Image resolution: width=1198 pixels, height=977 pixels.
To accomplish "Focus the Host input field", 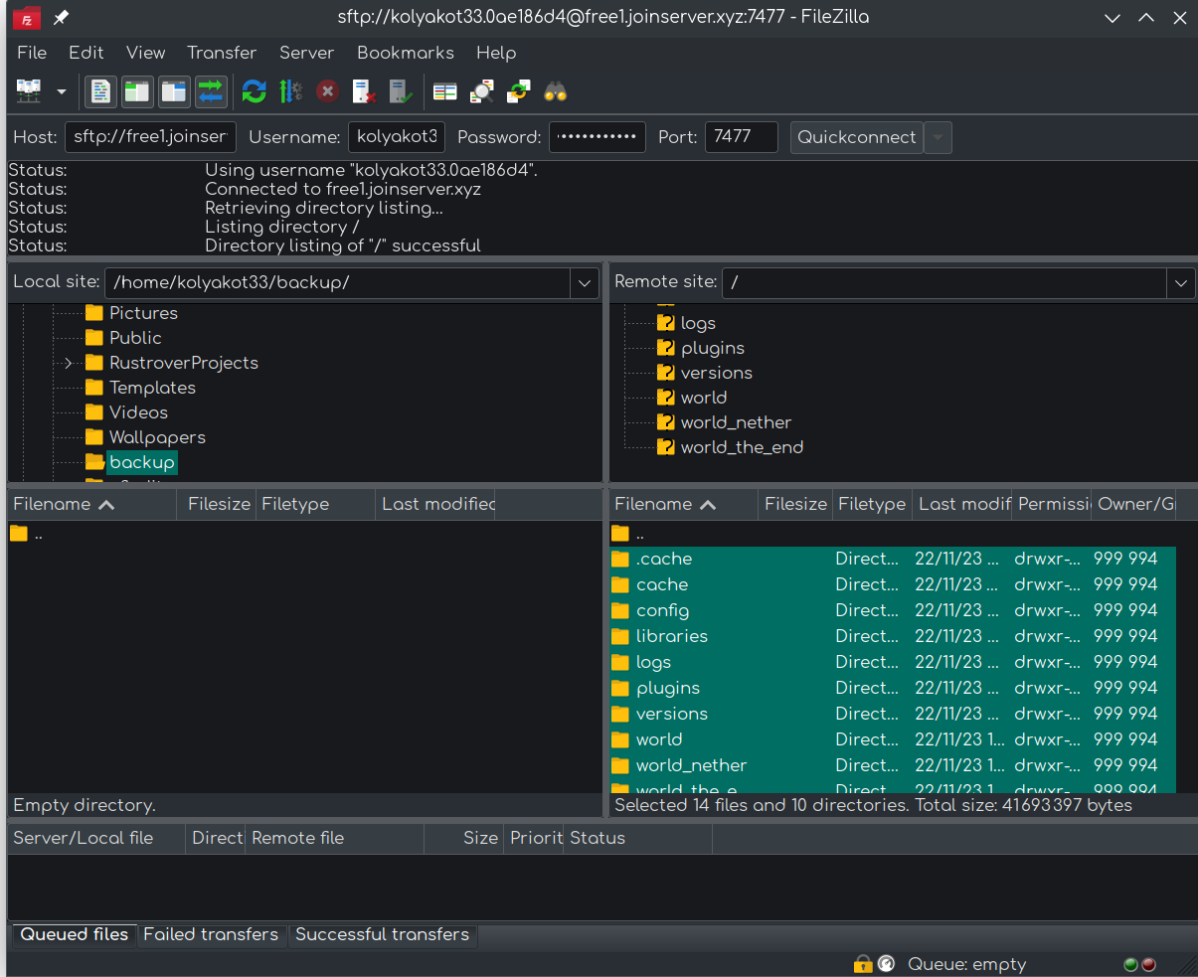I will click(151, 137).
